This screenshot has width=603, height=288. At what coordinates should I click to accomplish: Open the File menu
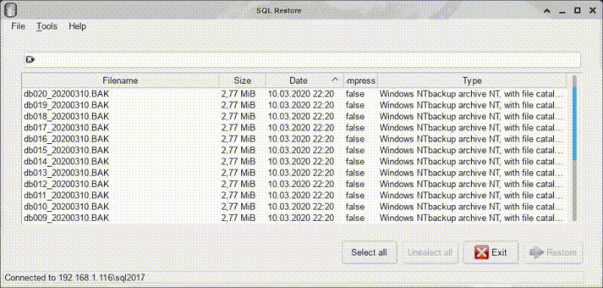coord(18,26)
